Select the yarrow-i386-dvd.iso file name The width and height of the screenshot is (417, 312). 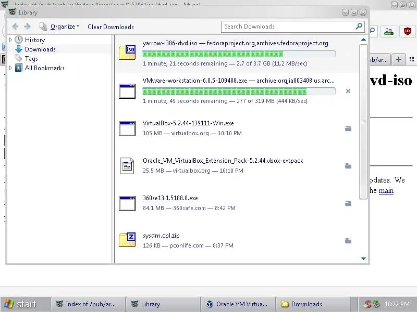[170, 43]
